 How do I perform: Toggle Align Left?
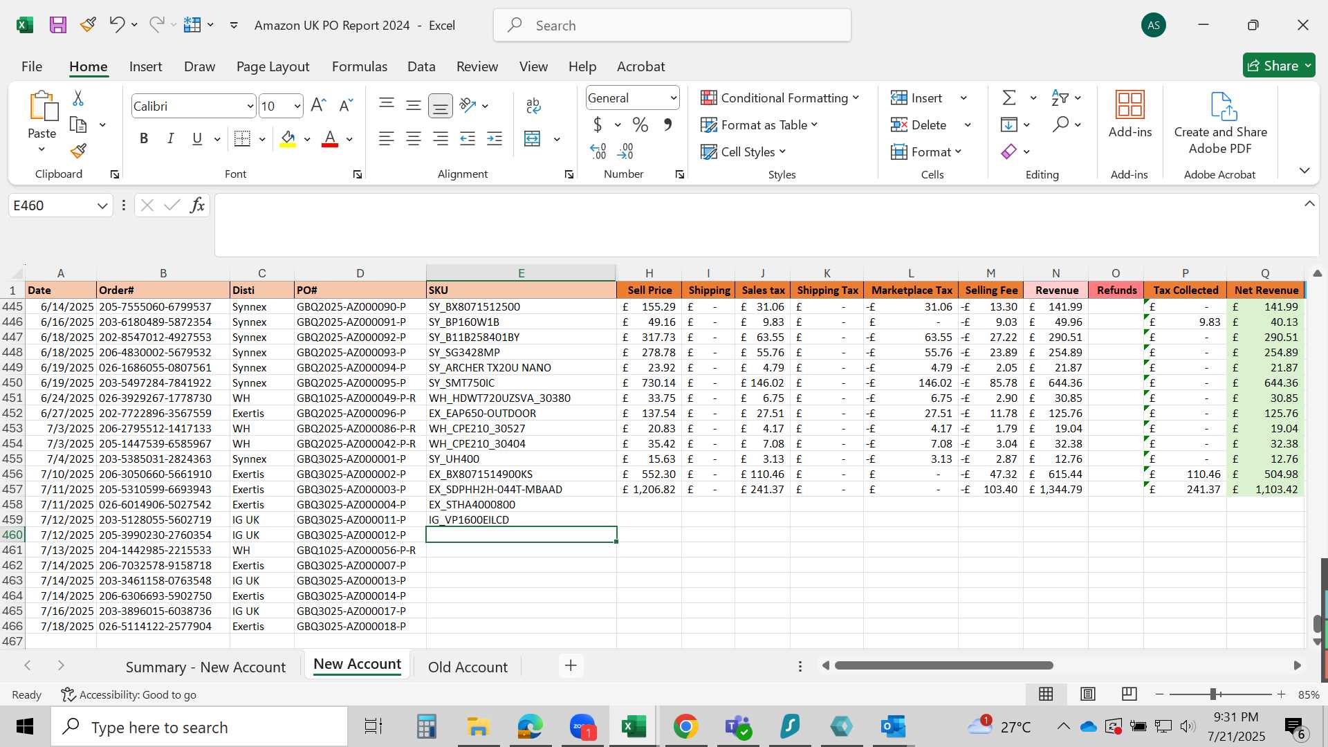point(387,138)
